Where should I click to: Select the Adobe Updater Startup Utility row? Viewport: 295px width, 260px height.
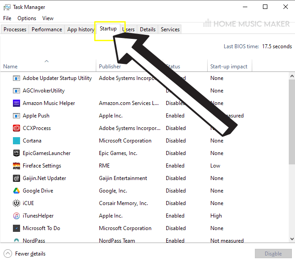[144, 78]
